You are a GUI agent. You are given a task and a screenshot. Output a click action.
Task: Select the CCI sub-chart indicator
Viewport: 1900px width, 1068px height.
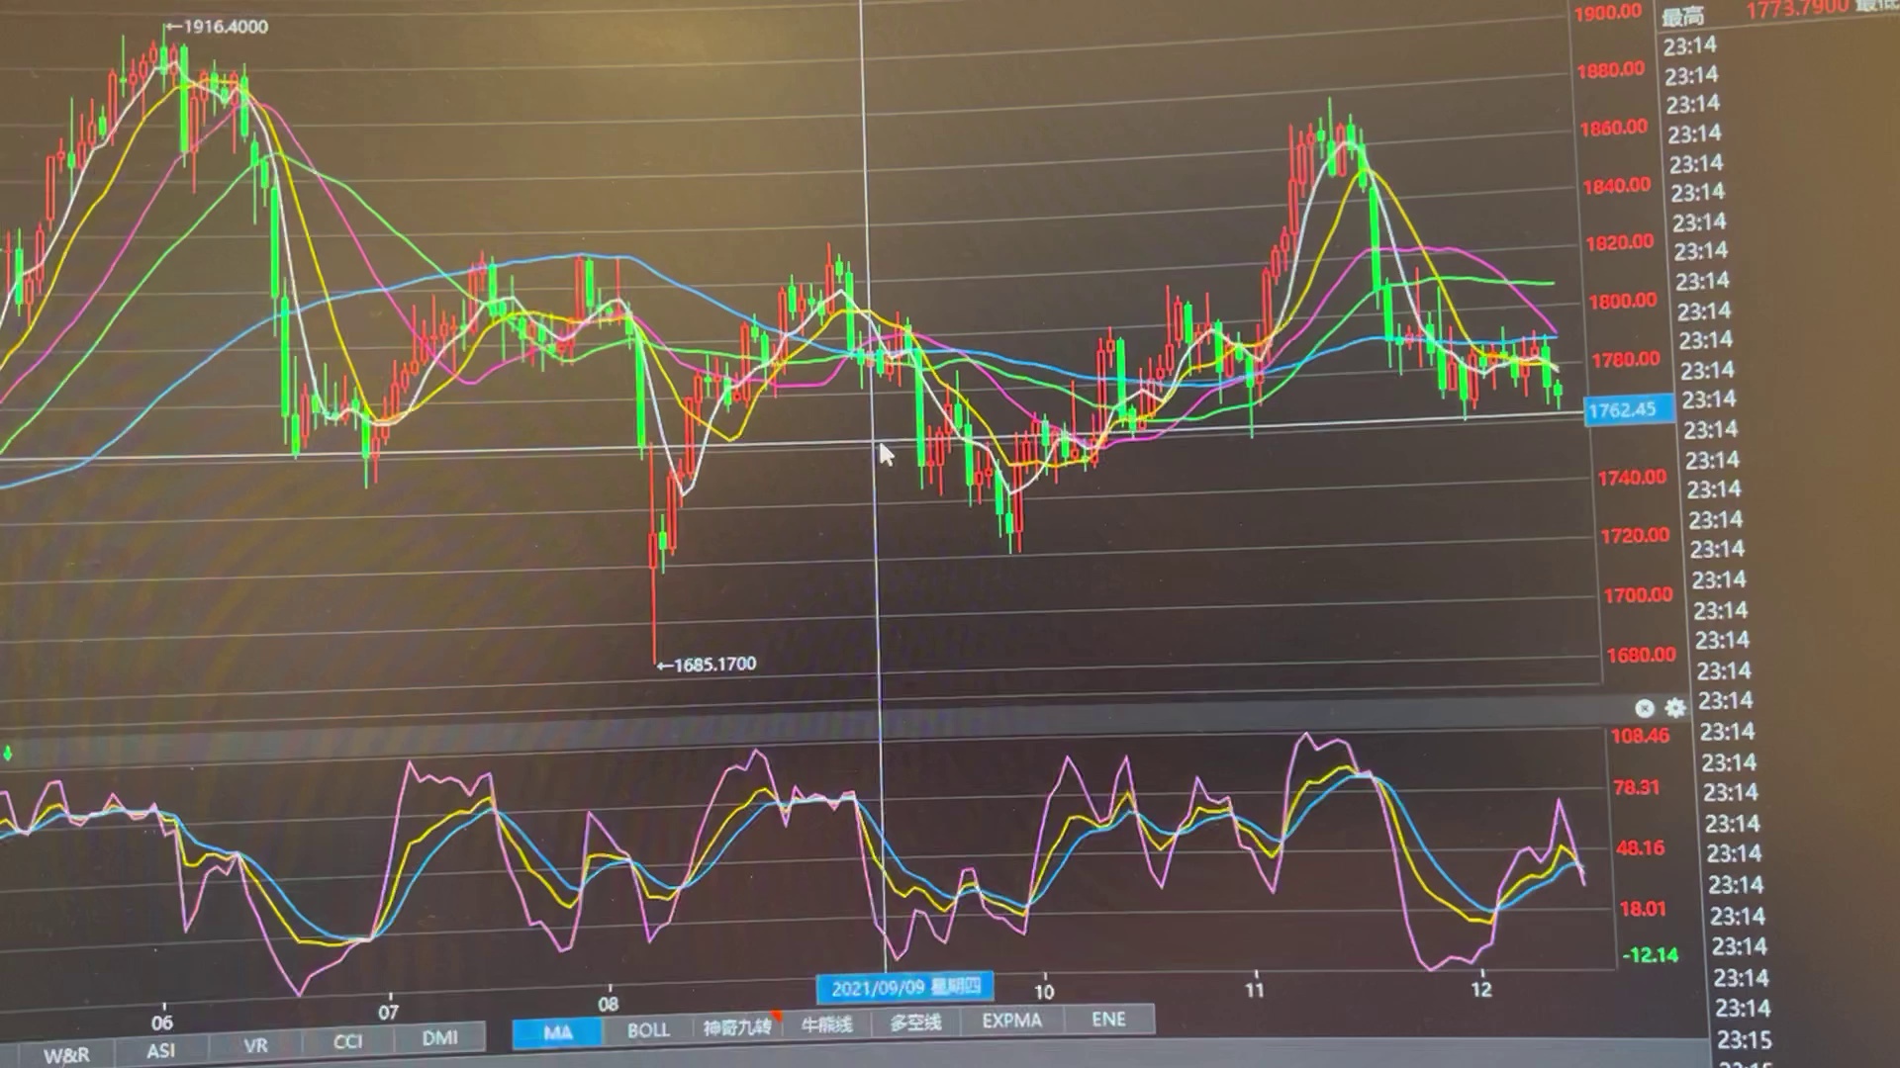pyautogui.click(x=347, y=1041)
